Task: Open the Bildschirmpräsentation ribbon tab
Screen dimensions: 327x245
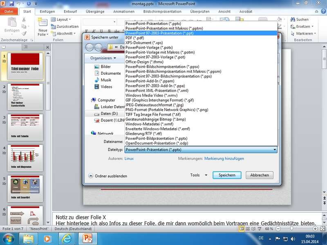Action: point(162,11)
